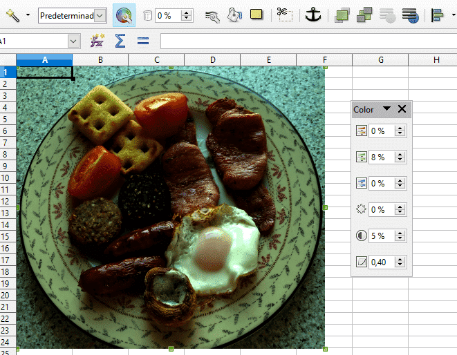Close the Color floating panel
Screen dimensions: 457x355
402,109
